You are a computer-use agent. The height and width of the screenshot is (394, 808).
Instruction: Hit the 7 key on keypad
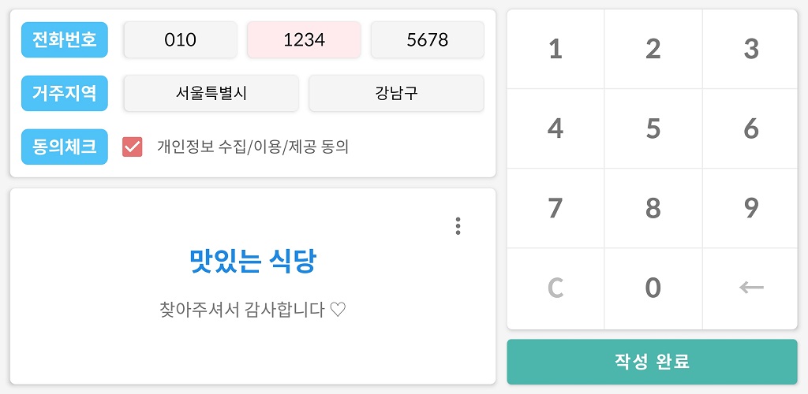tap(555, 208)
